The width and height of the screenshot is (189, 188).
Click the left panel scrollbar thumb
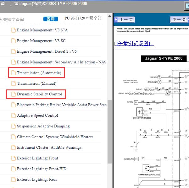[x=109, y=132]
